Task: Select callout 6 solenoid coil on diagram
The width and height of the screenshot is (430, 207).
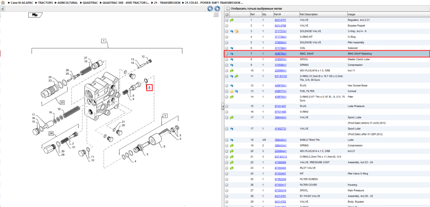Action: [x=164, y=146]
